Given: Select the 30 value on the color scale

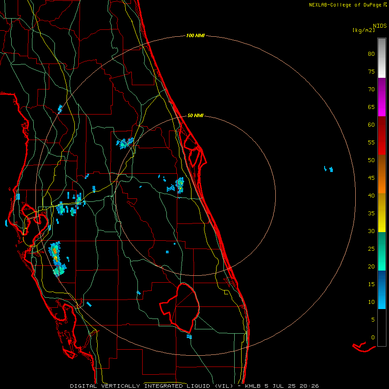Looking at the screenshot, I should coord(371,231).
